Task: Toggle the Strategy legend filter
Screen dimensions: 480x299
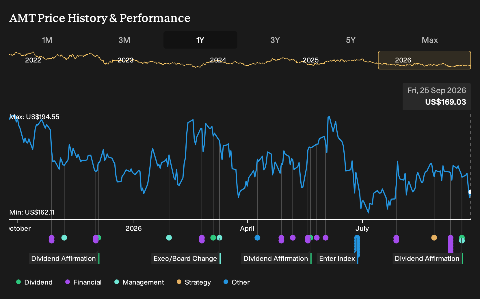Action: (x=194, y=282)
